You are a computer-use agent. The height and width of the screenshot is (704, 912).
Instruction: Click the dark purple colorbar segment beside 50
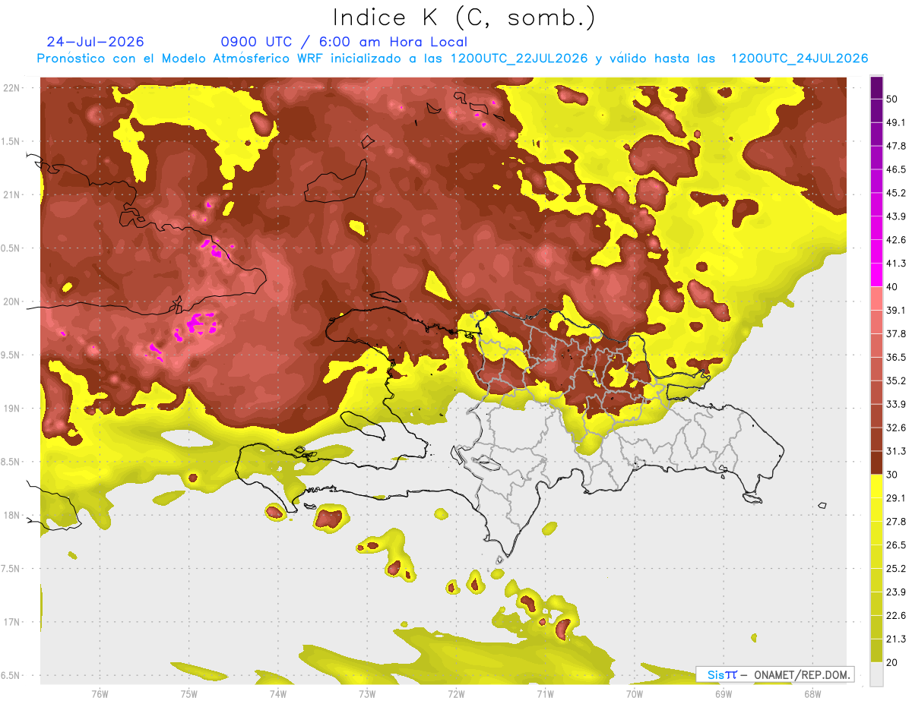(876, 87)
